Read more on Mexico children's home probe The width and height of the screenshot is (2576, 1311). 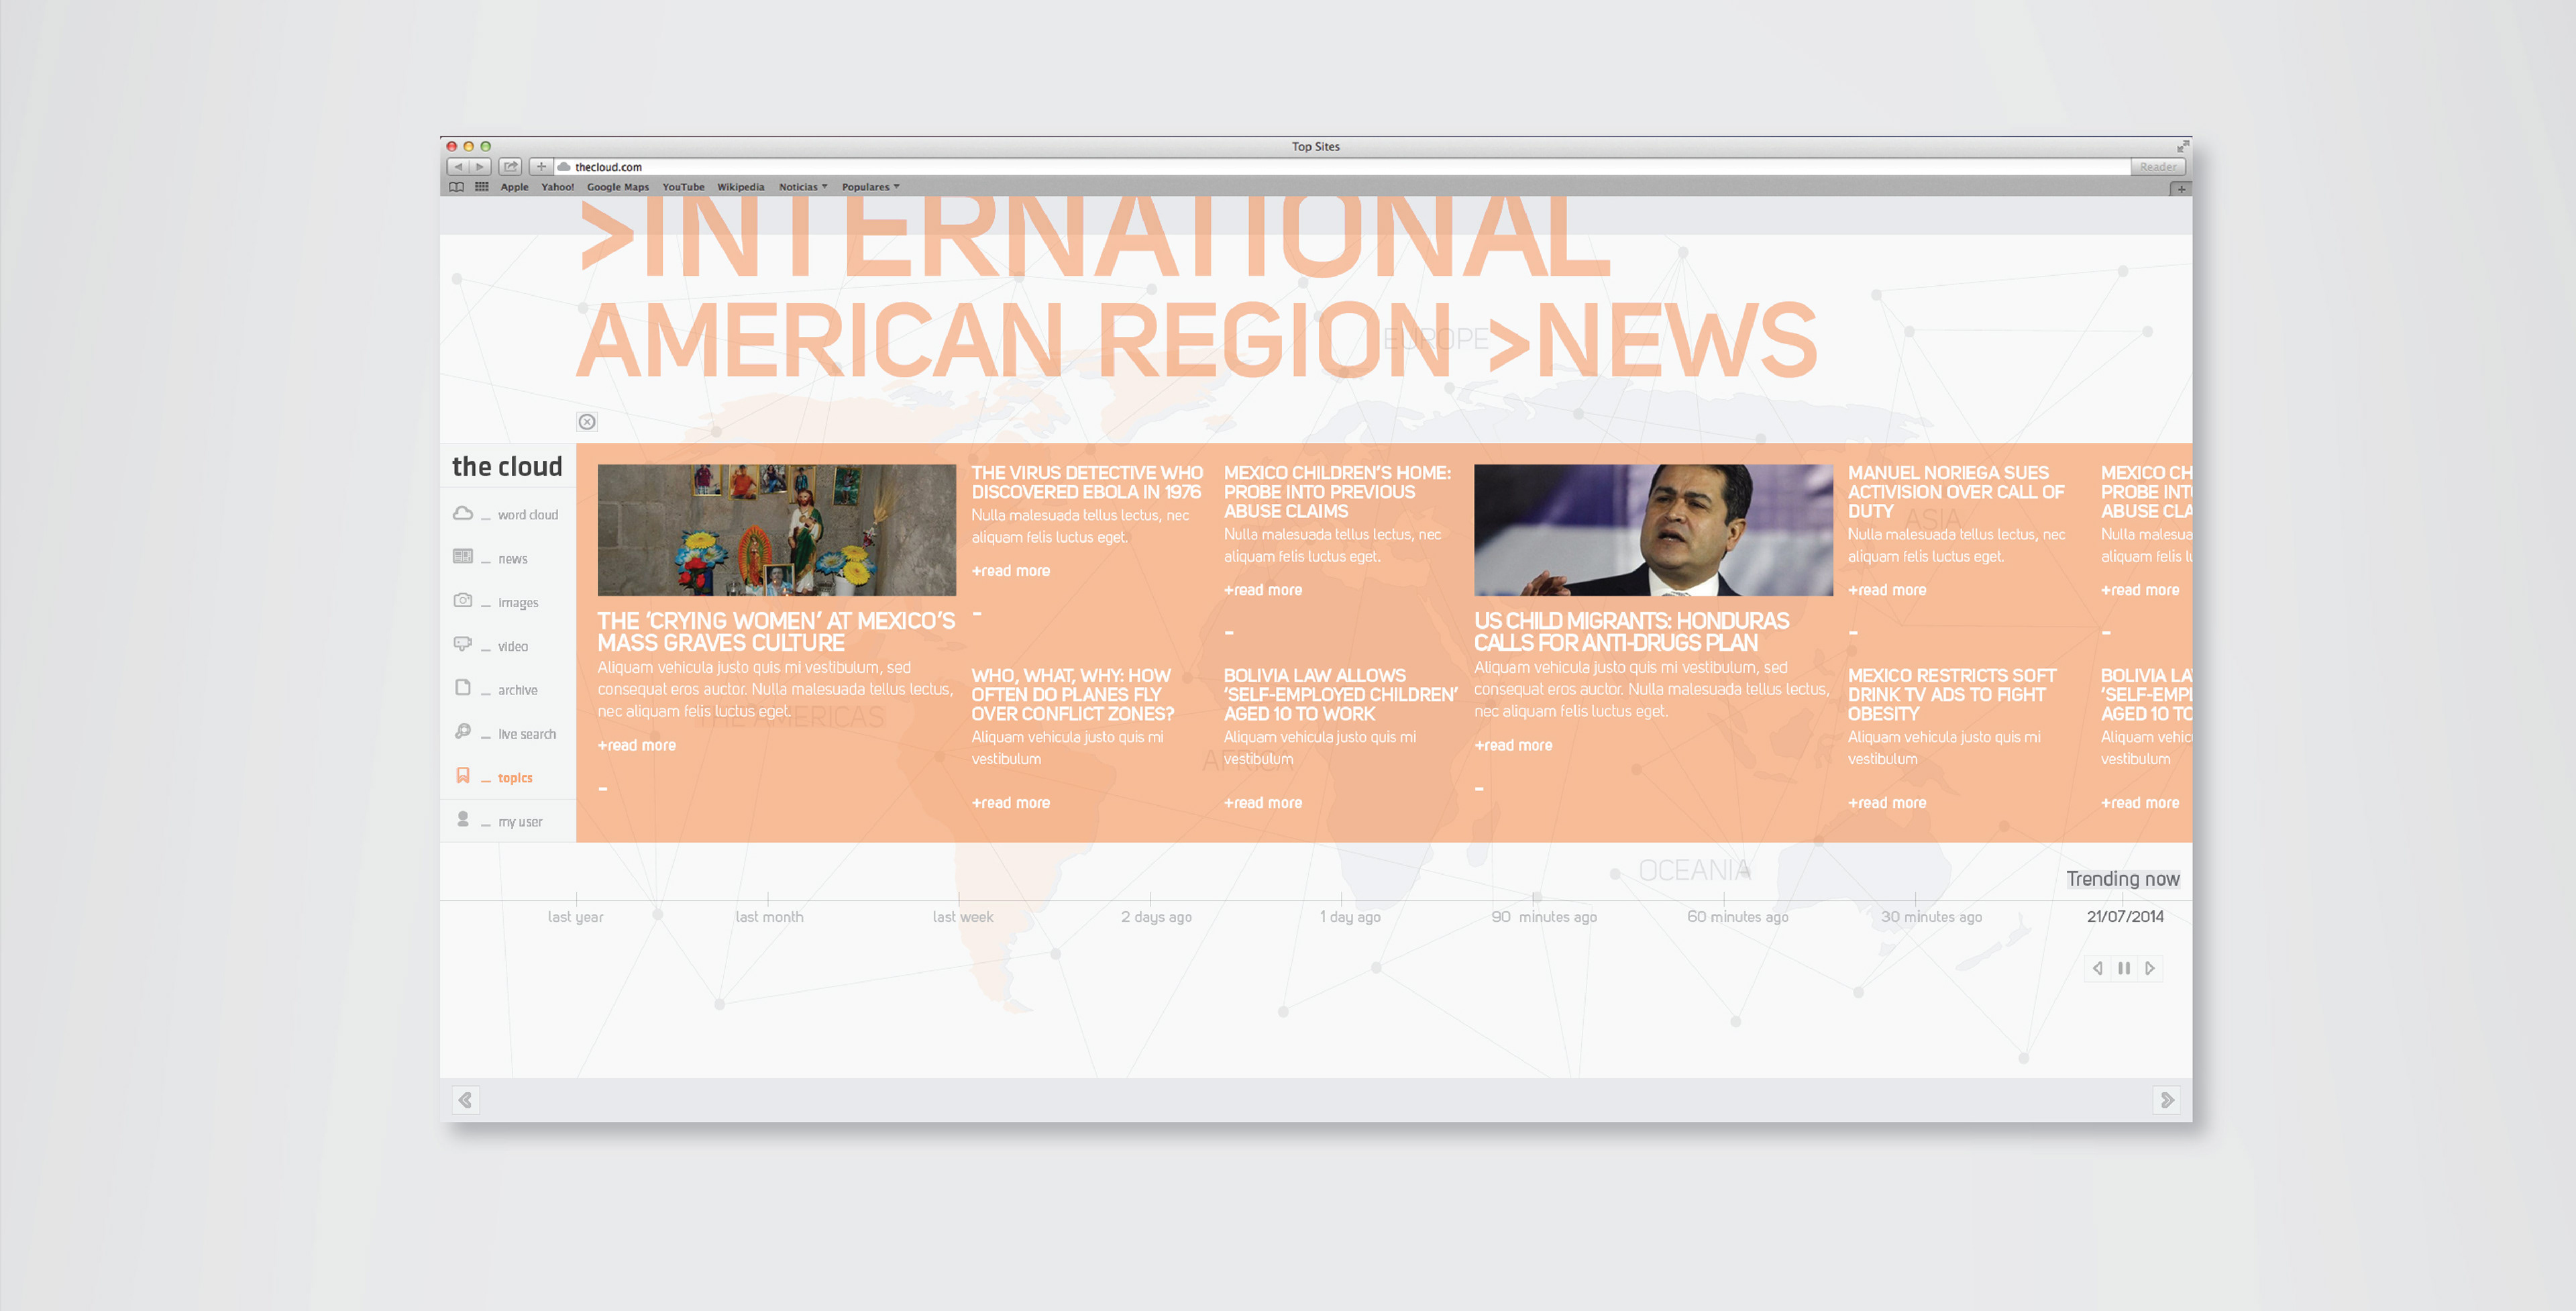tap(1262, 590)
